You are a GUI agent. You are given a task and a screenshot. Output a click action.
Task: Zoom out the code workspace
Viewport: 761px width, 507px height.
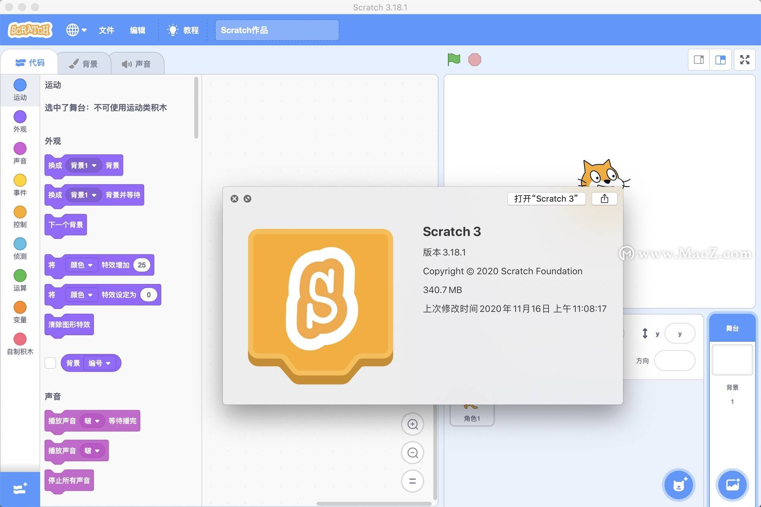point(413,453)
